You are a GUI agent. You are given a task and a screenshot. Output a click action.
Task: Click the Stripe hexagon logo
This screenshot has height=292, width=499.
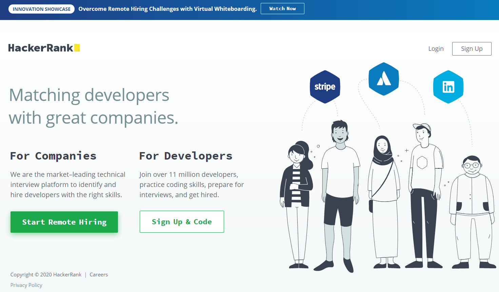pyautogui.click(x=325, y=87)
